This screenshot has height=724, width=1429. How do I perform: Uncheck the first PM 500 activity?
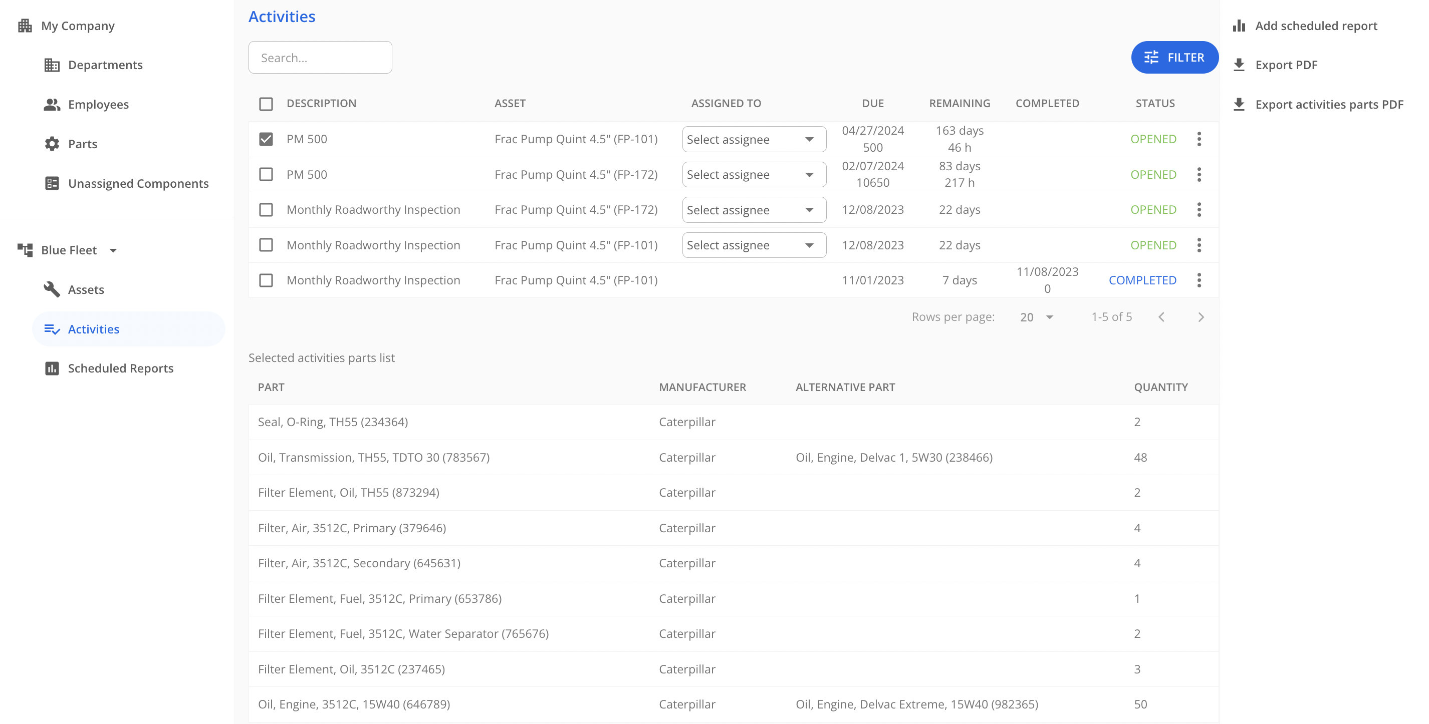[266, 139]
